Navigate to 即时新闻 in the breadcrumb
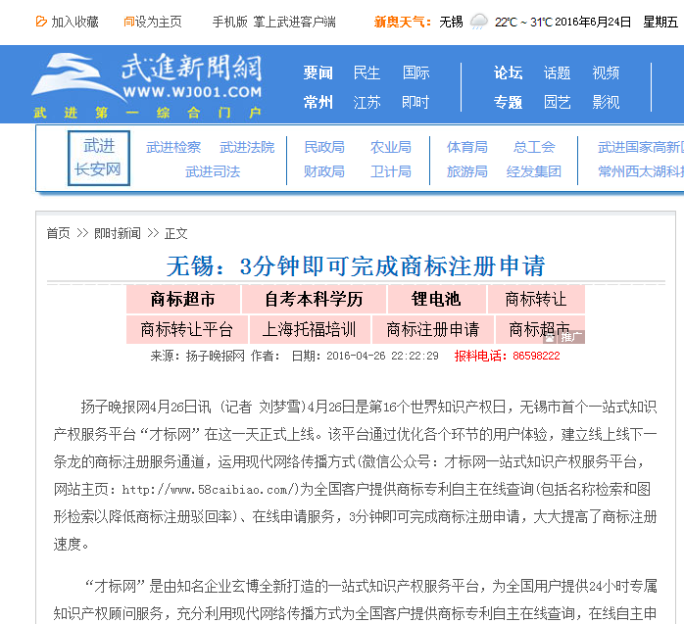 (117, 233)
